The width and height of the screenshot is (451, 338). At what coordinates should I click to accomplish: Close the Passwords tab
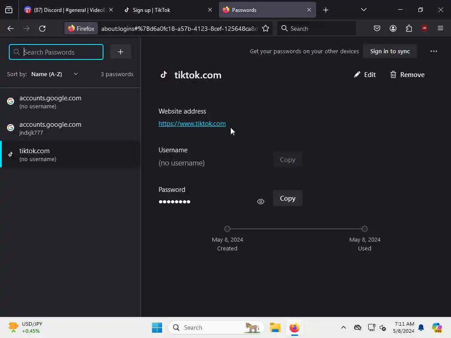point(309,10)
